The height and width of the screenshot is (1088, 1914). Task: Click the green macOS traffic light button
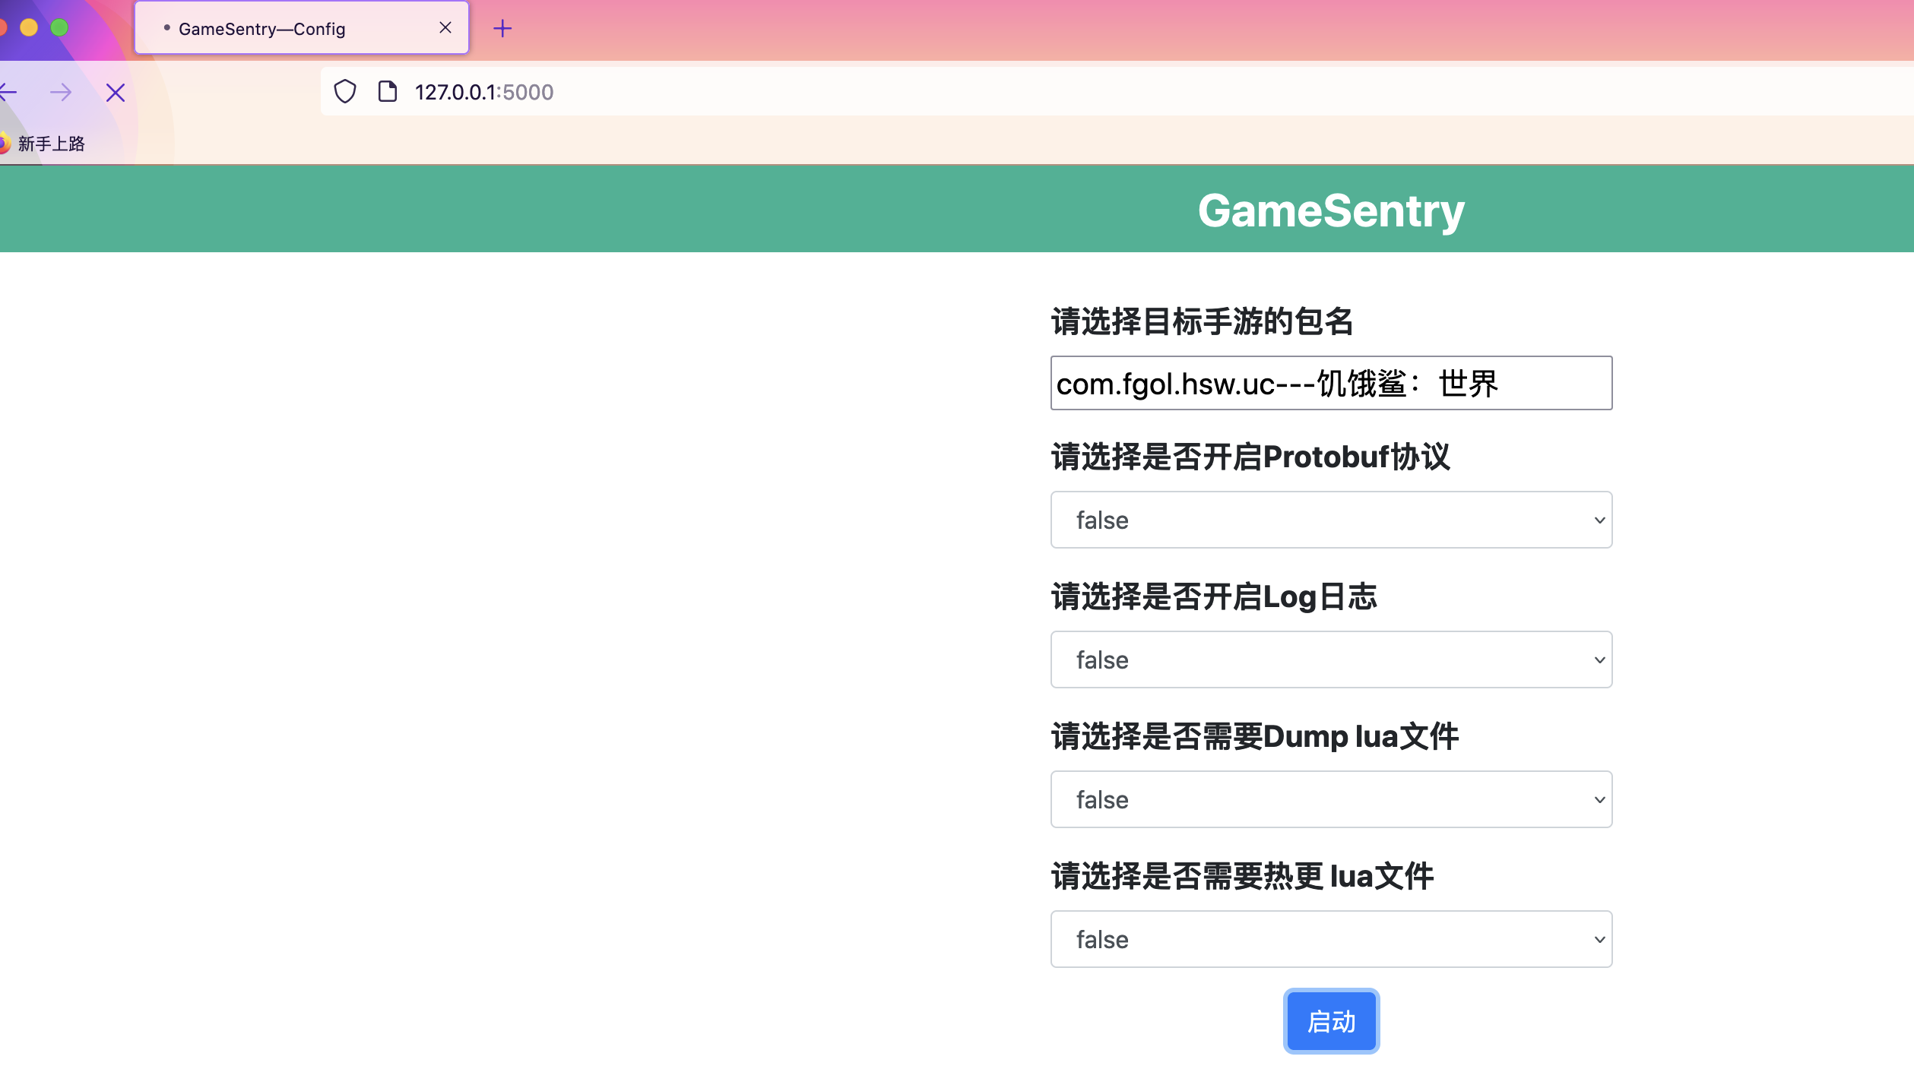tap(59, 27)
